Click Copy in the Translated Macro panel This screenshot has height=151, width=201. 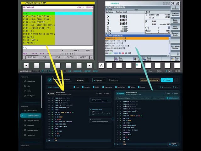coord(167,93)
